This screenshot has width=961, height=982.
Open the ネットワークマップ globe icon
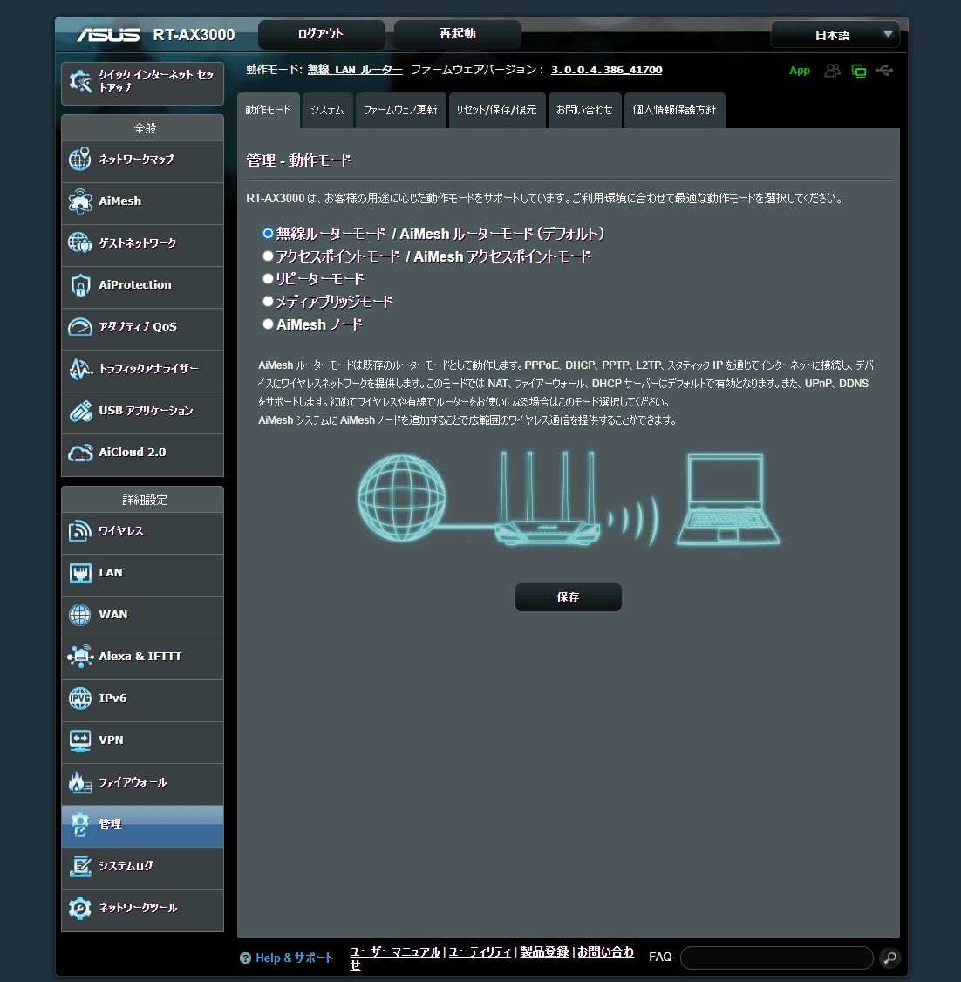[80, 159]
